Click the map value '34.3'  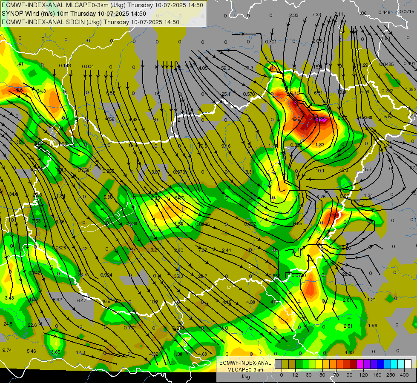(41, 91)
